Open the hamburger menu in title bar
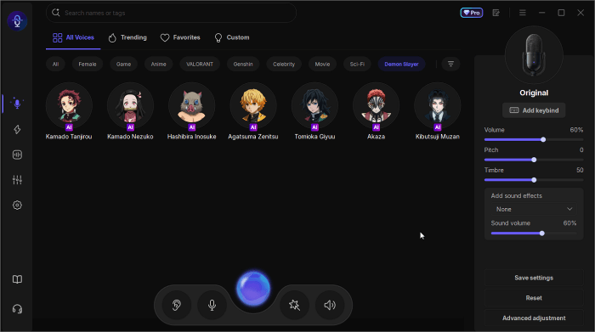The width and height of the screenshot is (595, 332). [x=523, y=13]
